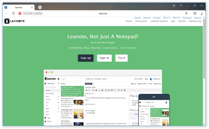Click the Sign up button
The height and width of the screenshot is (129, 209).
click(x=86, y=58)
